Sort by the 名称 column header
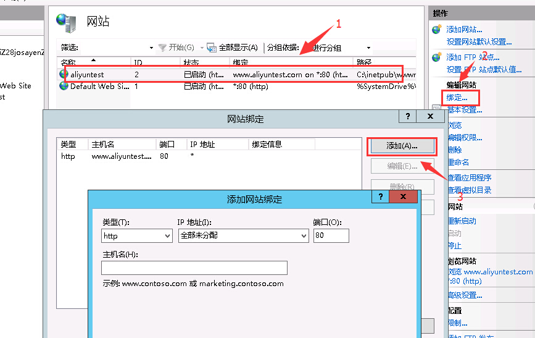This screenshot has height=338, width=535. pos(93,62)
